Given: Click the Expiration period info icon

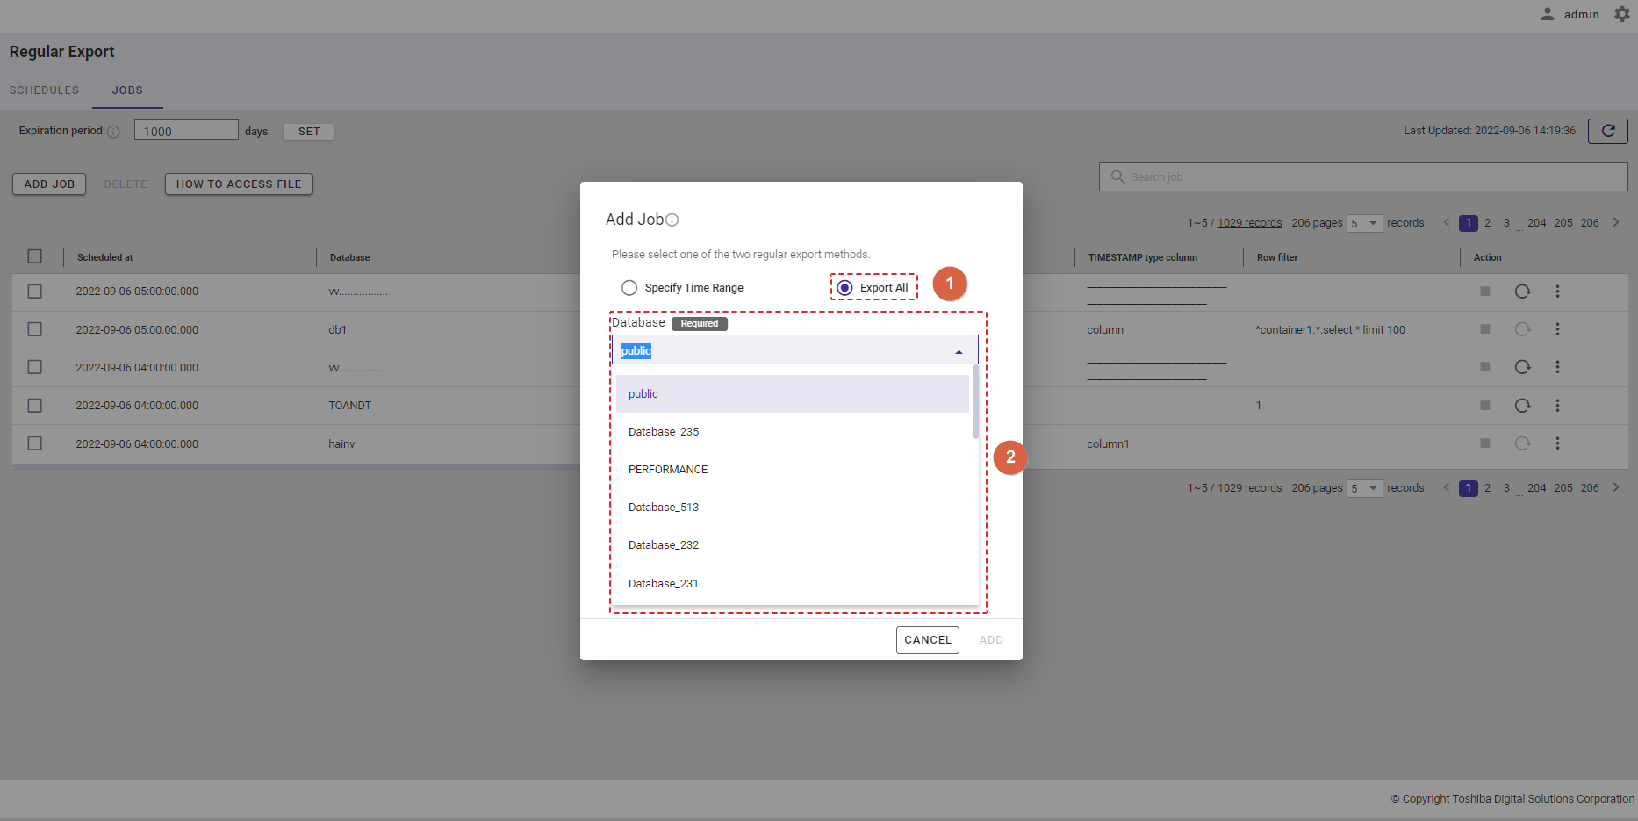Looking at the screenshot, I should [113, 132].
